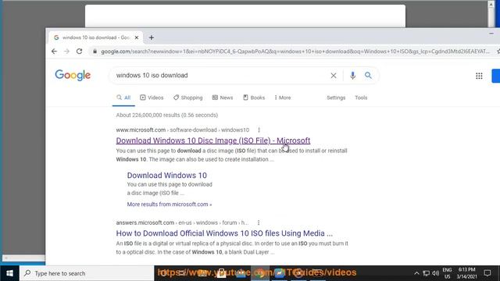Open the network status tray icon

[x=426, y=273]
